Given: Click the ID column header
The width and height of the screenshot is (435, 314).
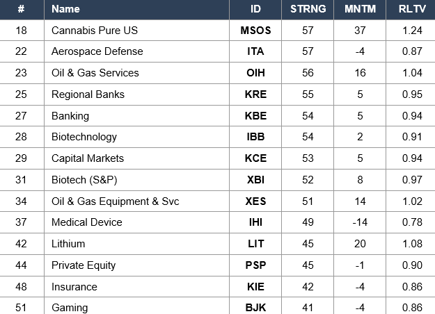Looking at the screenshot, I should pyautogui.click(x=255, y=9).
